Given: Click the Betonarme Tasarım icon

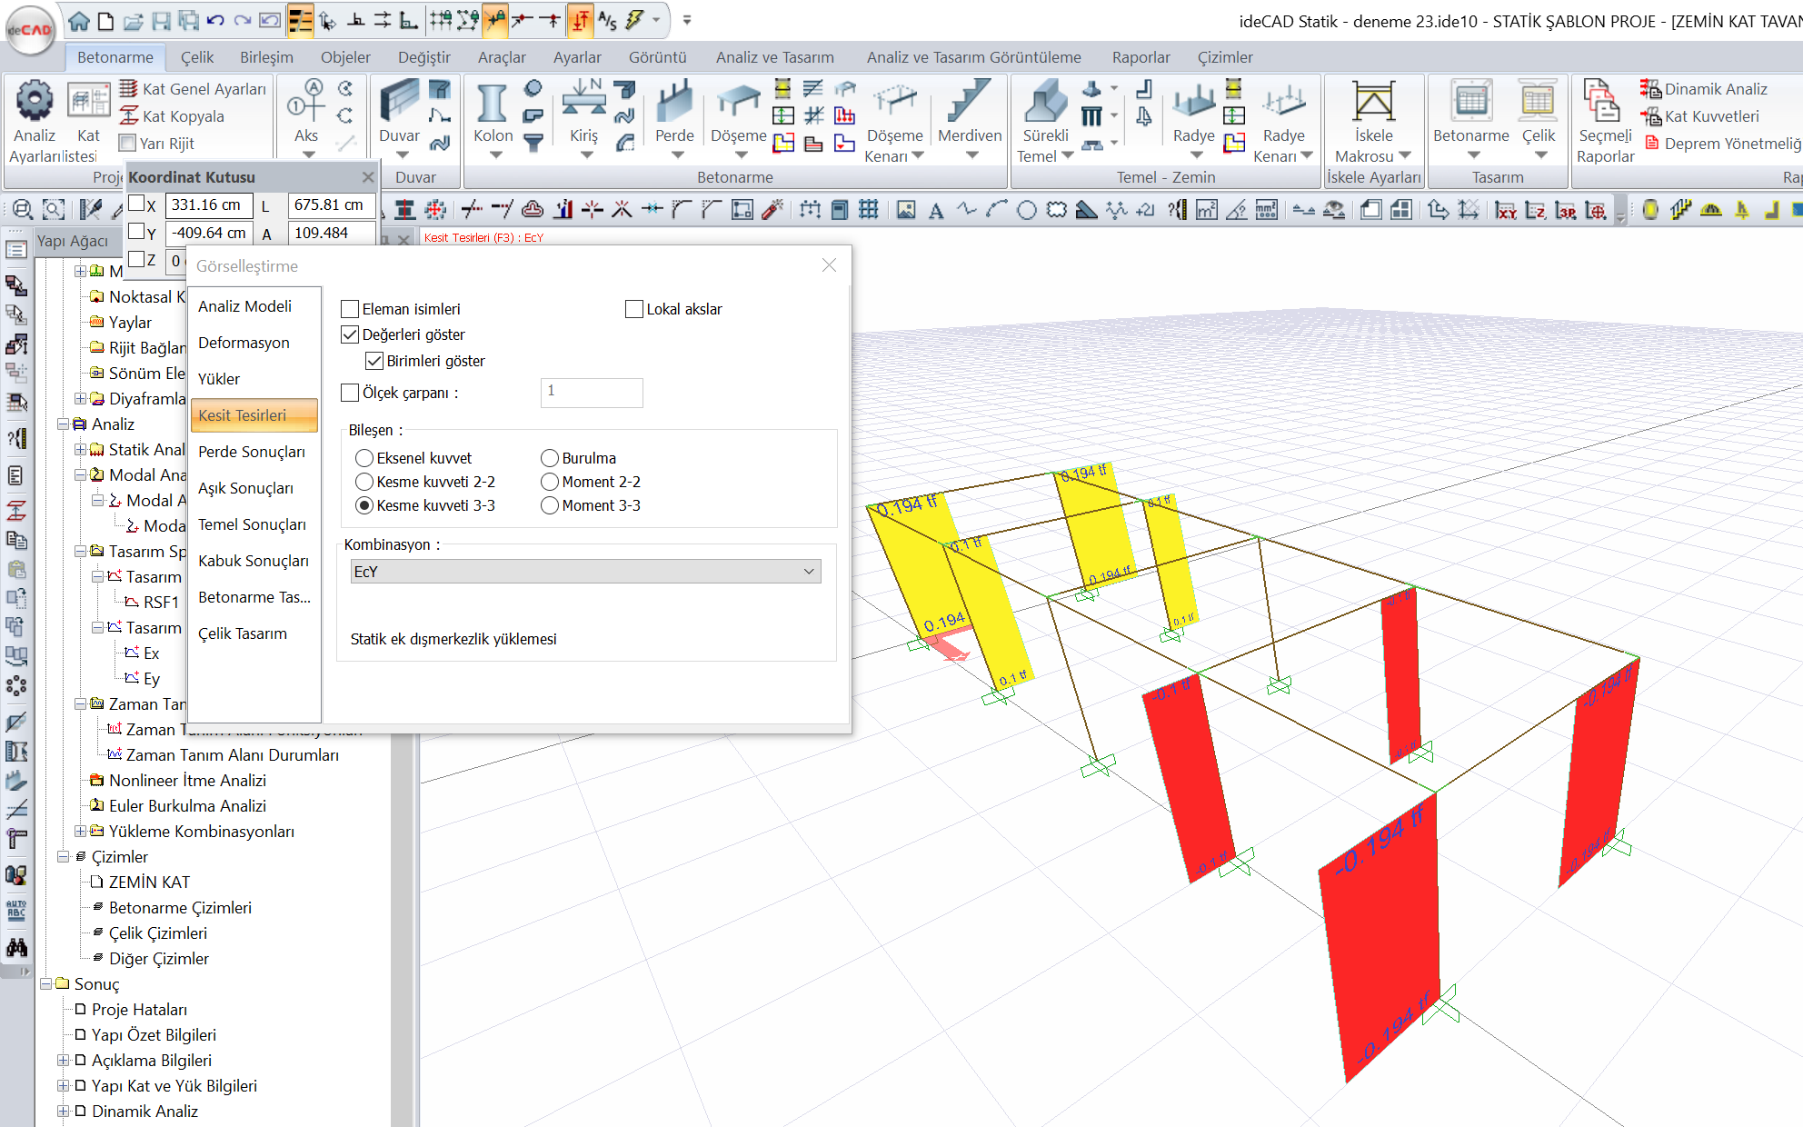Looking at the screenshot, I should [1470, 101].
